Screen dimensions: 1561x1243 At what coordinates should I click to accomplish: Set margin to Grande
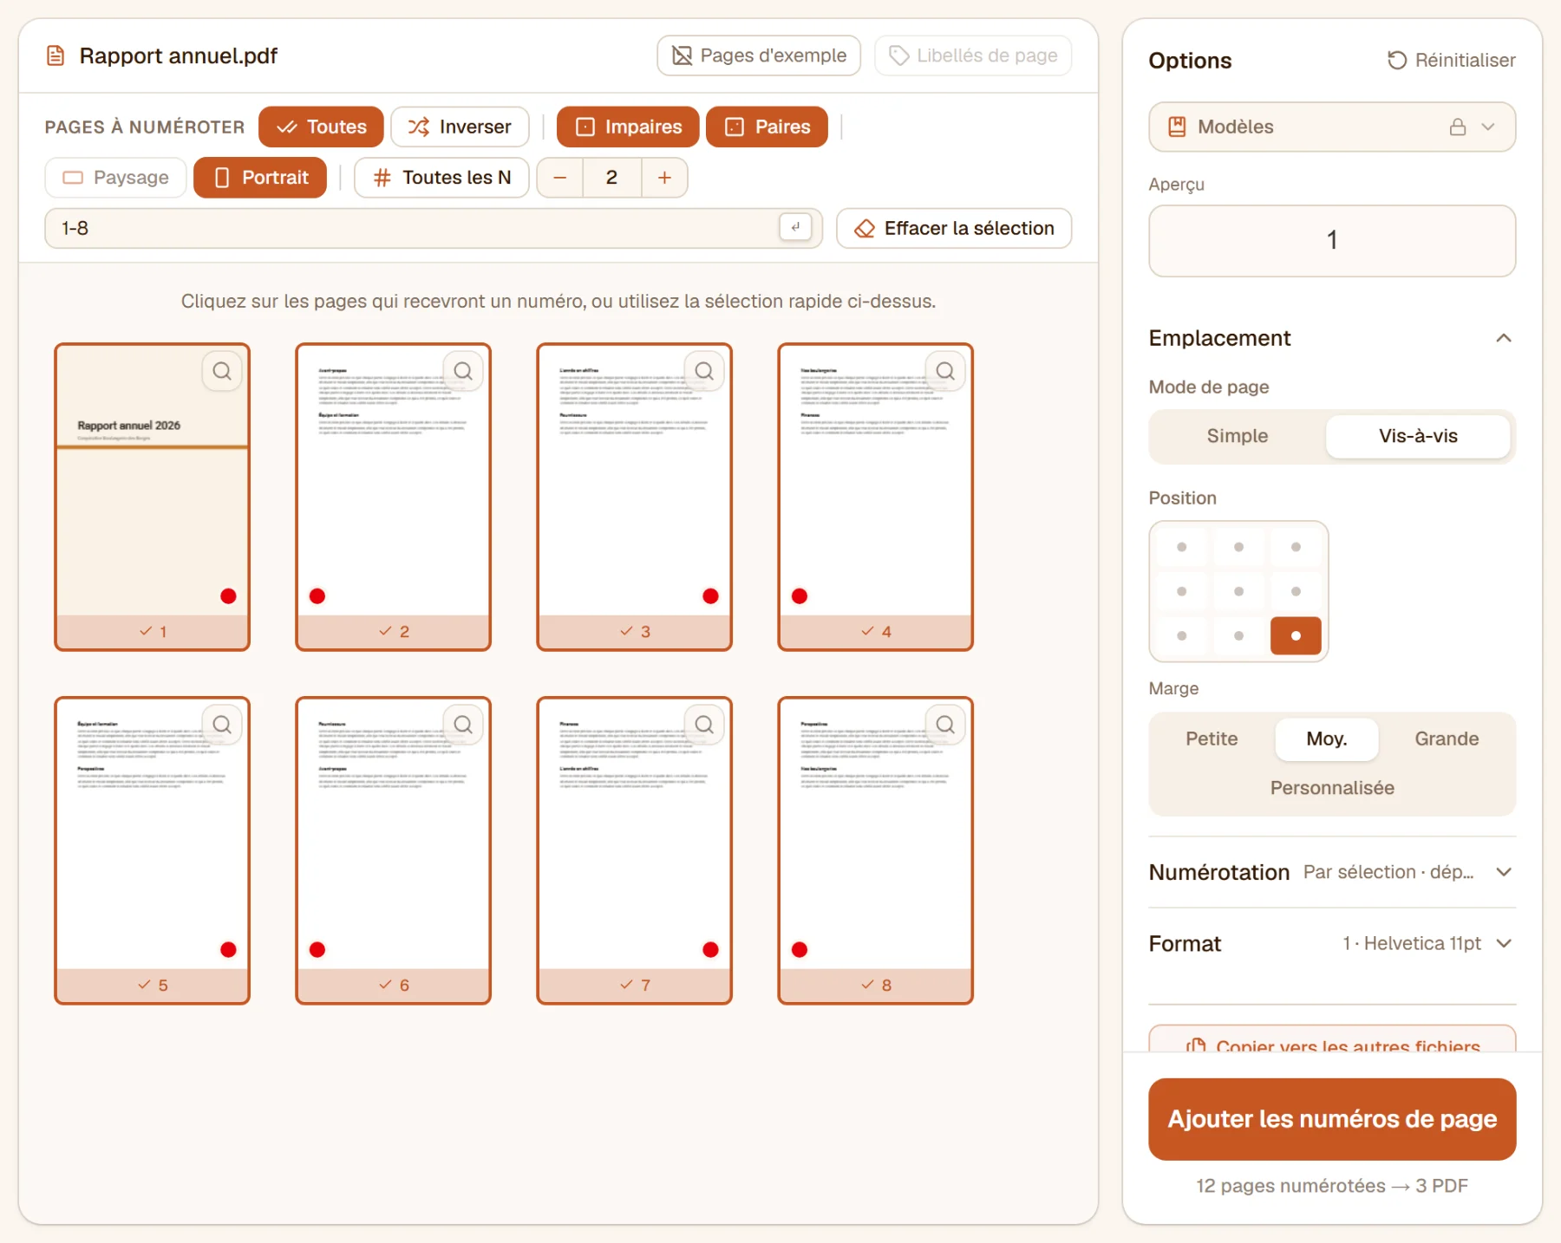coord(1447,739)
